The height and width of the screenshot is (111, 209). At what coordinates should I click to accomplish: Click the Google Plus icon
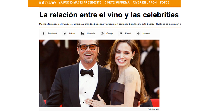click(102, 34)
